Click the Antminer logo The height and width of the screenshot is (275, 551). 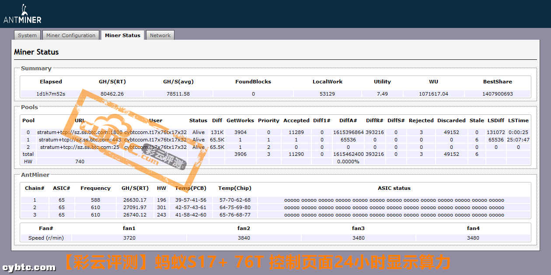pyautogui.click(x=22, y=14)
